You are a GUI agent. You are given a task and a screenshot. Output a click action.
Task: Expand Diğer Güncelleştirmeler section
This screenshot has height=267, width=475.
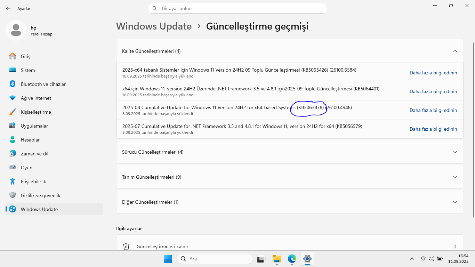pos(290,202)
